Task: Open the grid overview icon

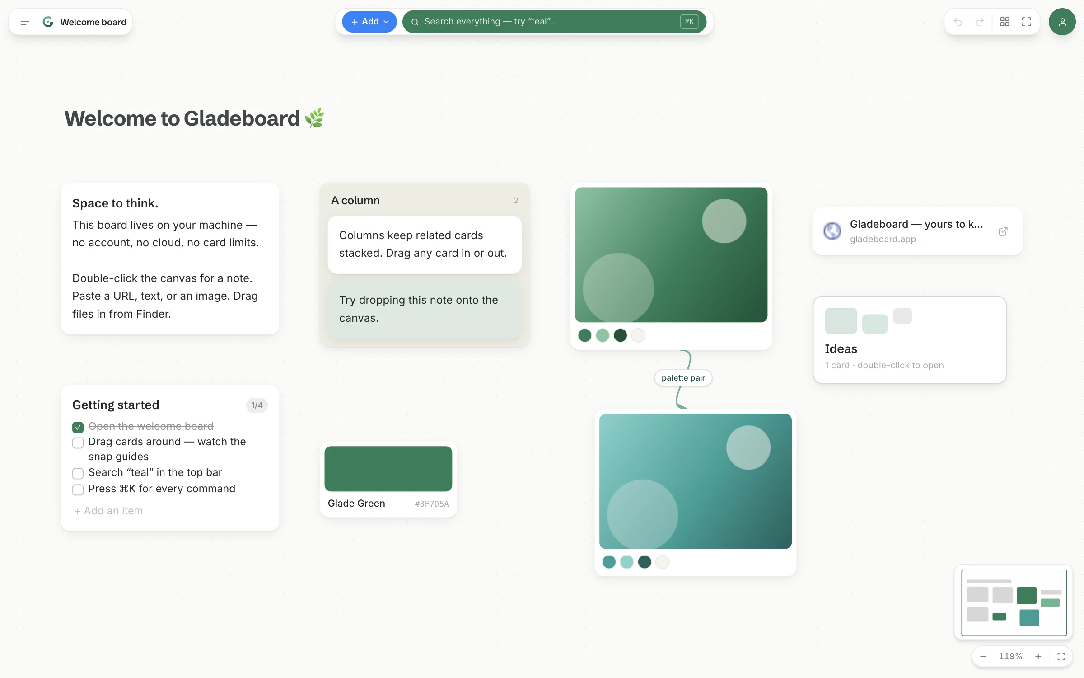Action: (1005, 22)
